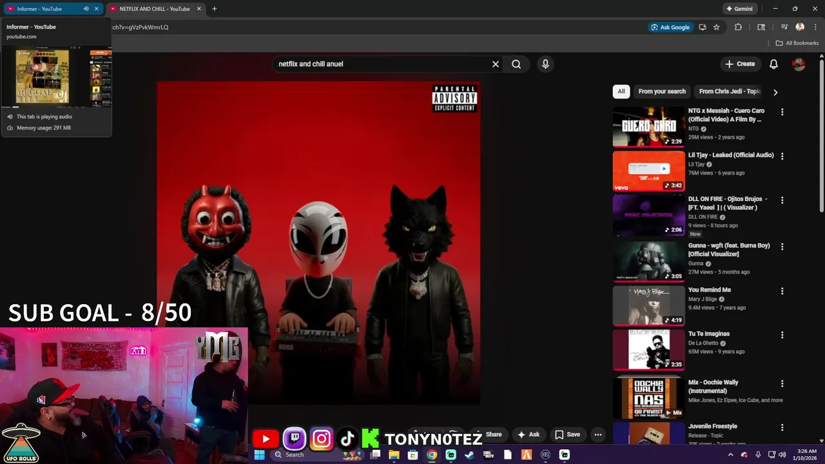
Task: Close the Informer - YouTube tab
Action: click(97, 9)
